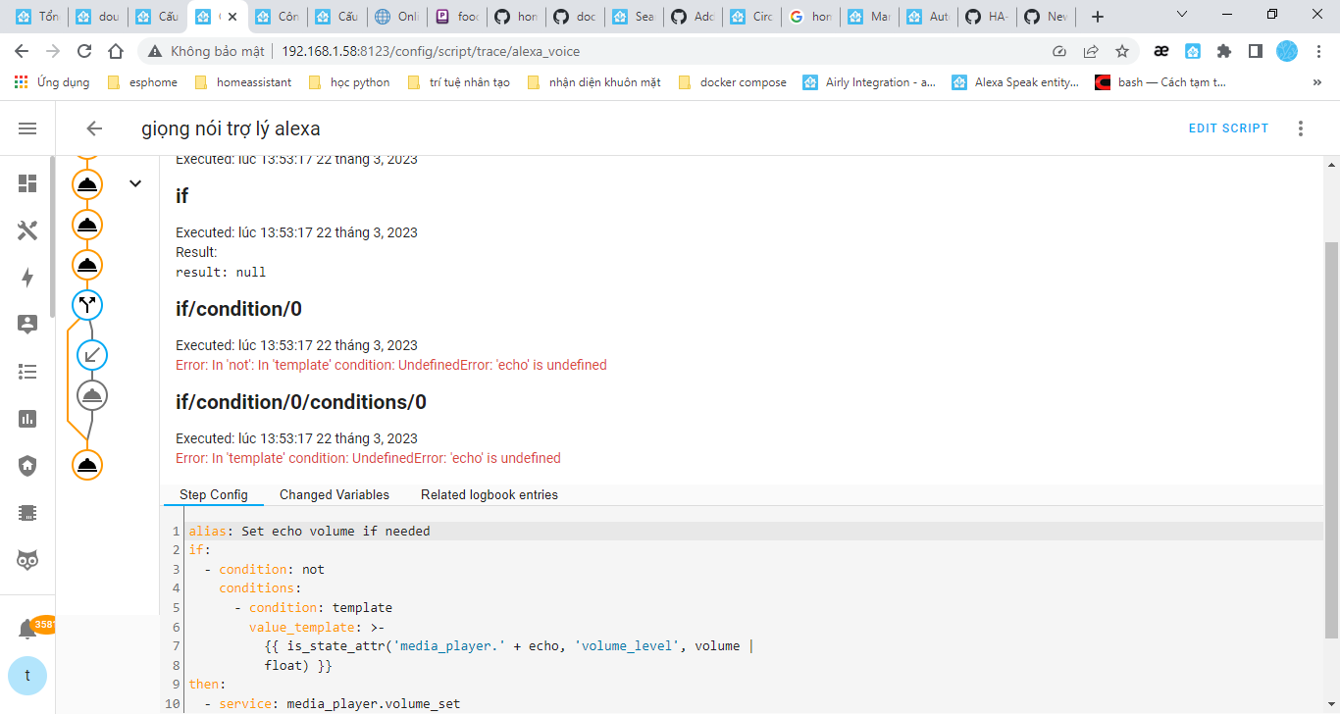
Task: Open the owl sidebar icon
Action: tap(27, 560)
